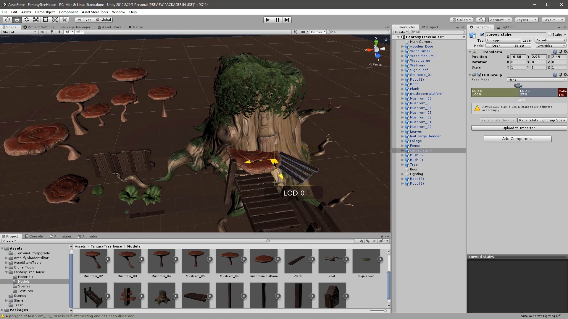The height and width of the screenshot is (319, 568).
Task: Open the Asset Store Tools menu
Action: coord(95,12)
